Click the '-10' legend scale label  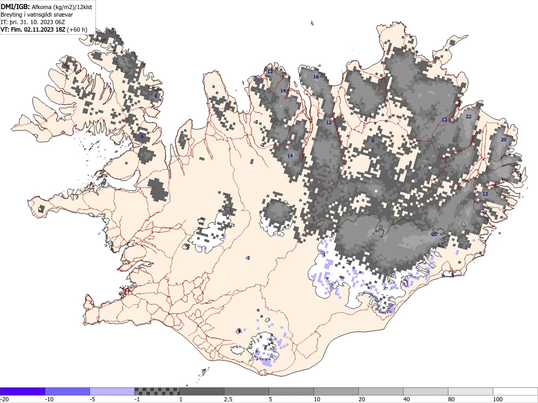[x=49, y=399]
